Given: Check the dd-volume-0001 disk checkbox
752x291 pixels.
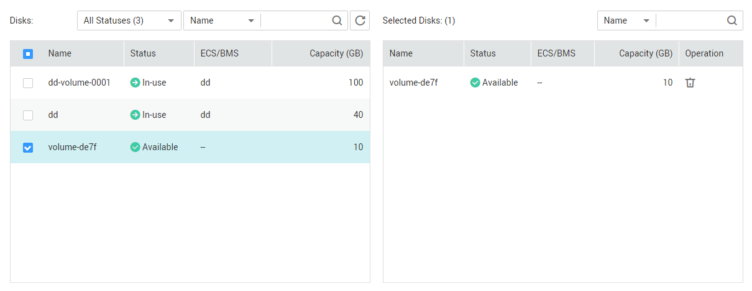Looking at the screenshot, I should 28,83.
